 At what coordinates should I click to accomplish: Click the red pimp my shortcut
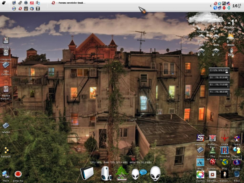18,174
